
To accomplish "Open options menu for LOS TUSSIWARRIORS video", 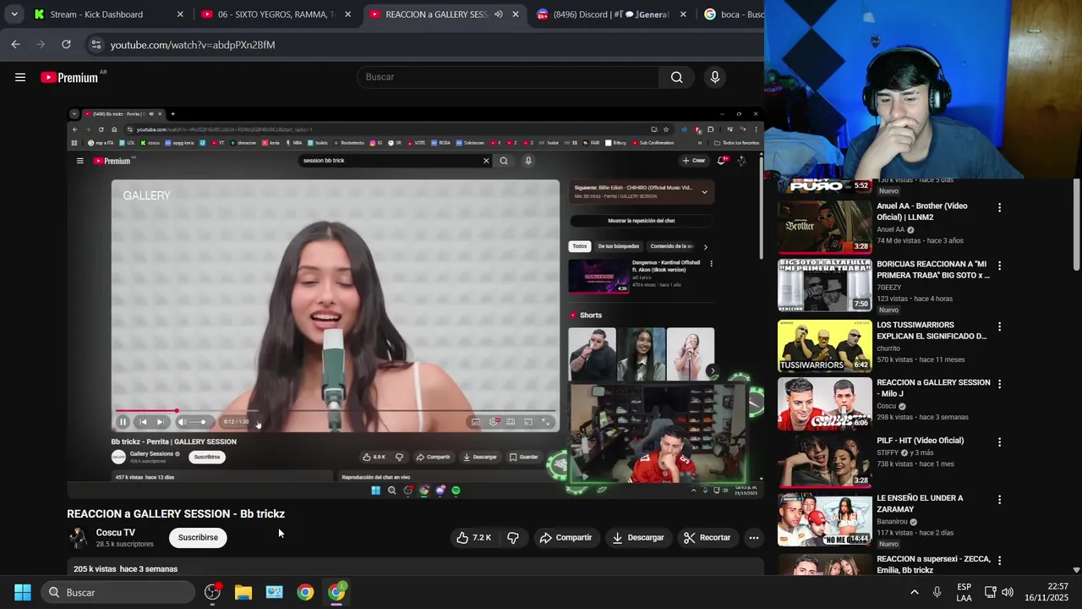I will pyautogui.click(x=999, y=326).
